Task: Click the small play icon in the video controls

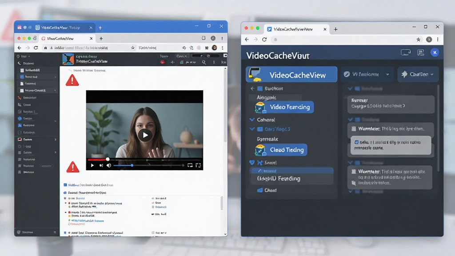Action: [x=92, y=165]
